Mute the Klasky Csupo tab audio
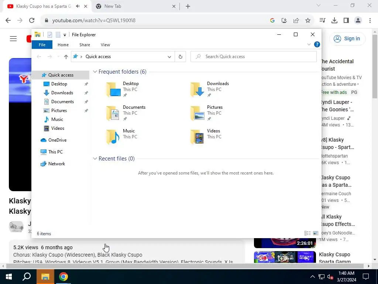This screenshot has height=284, width=378. click(x=78, y=6)
